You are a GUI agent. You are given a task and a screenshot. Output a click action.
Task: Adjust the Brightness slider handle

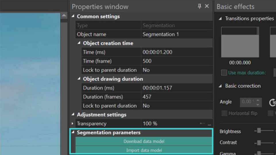click(x=259, y=131)
